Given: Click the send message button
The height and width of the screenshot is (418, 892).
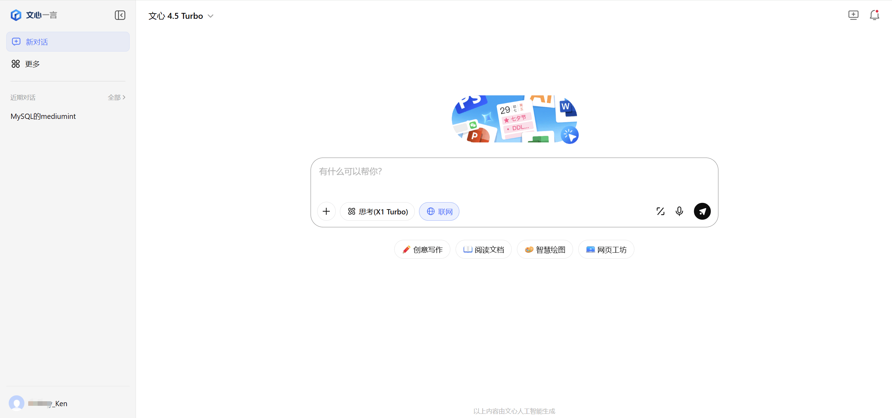Looking at the screenshot, I should (x=702, y=211).
